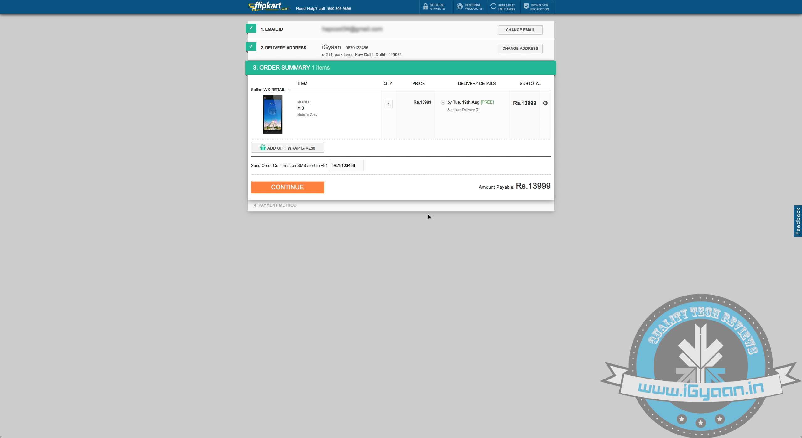
Task: Click the Delivery Address green checkmark
Action: [x=251, y=47]
